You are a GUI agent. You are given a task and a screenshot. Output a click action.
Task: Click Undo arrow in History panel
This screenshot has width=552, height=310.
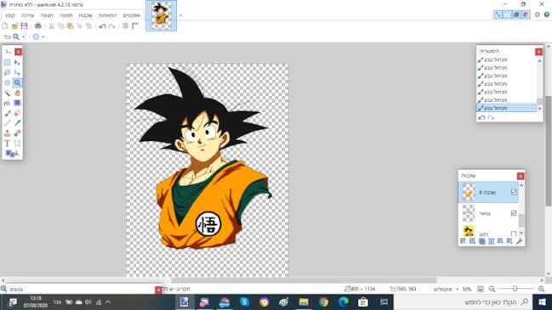coord(481,118)
